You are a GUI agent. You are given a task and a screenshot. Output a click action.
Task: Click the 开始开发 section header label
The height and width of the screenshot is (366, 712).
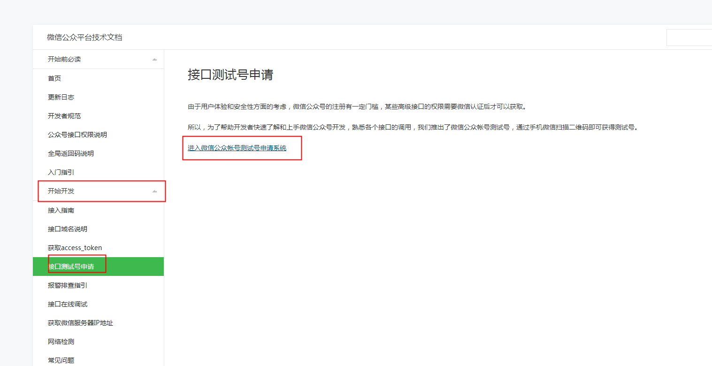[x=61, y=191]
